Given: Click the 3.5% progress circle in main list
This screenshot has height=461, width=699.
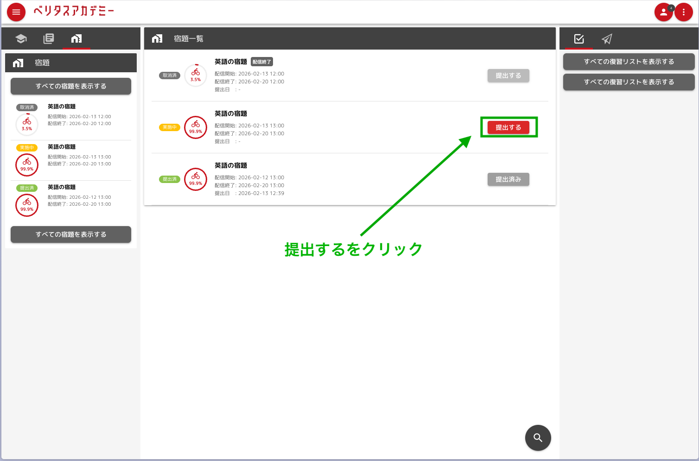Looking at the screenshot, I should (196, 75).
